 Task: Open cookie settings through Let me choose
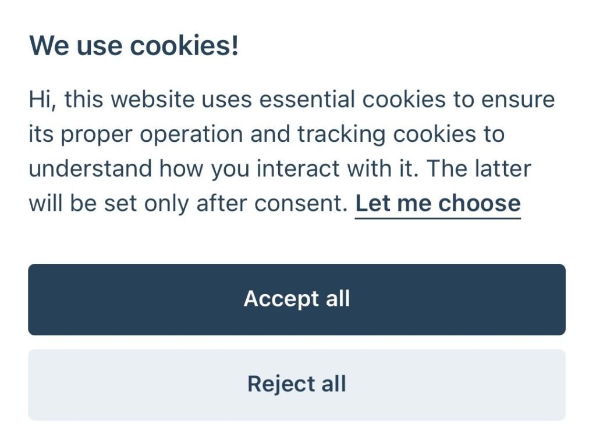[438, 203]
